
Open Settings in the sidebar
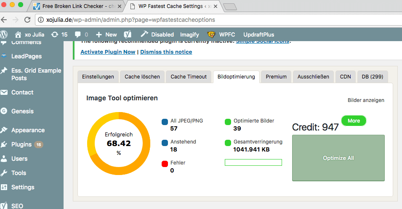pos(23,187)
